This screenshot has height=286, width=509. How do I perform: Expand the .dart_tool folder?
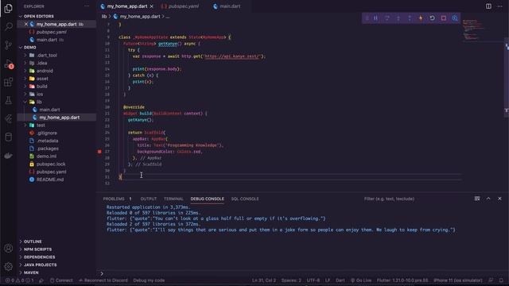[x=25, y=55]
